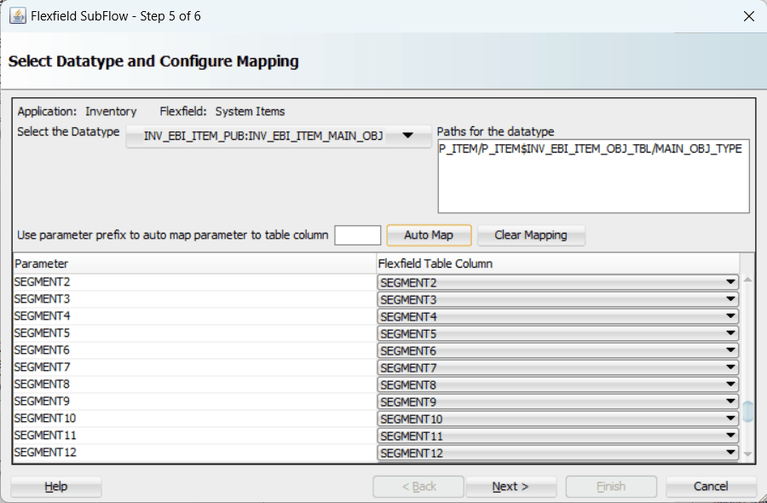Open the SEGMENT8 flexfield column dropdown
The width and height of the screenshot is (767, 503).
coord(730,384)
